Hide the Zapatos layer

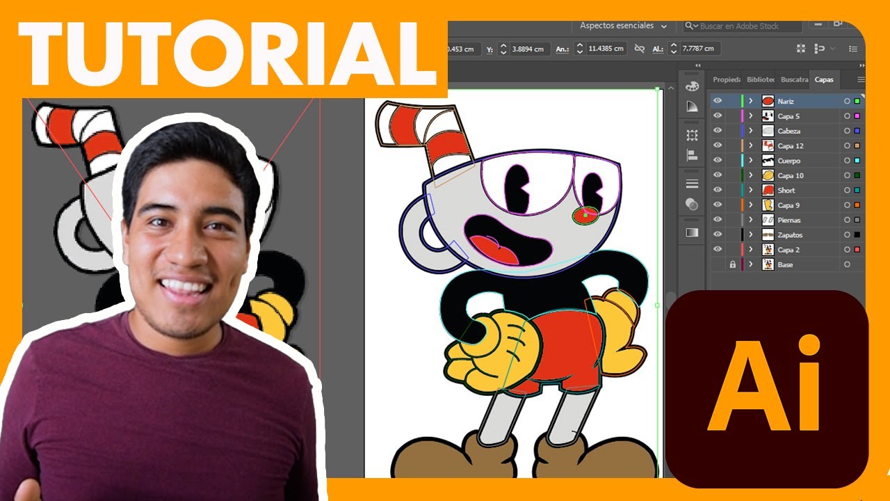click(718, 234)
